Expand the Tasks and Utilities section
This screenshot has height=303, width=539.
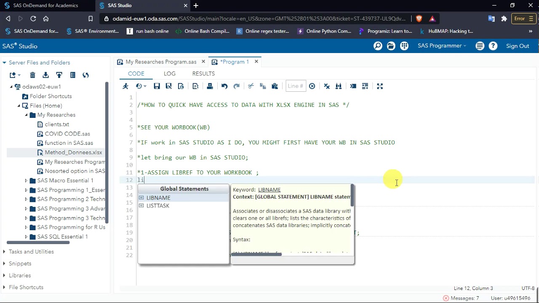pos(4,252)
